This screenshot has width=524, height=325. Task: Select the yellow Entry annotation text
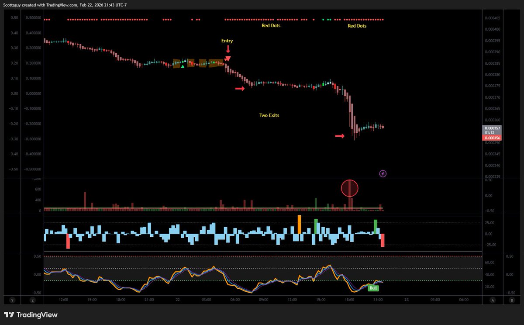coord(227,41)
